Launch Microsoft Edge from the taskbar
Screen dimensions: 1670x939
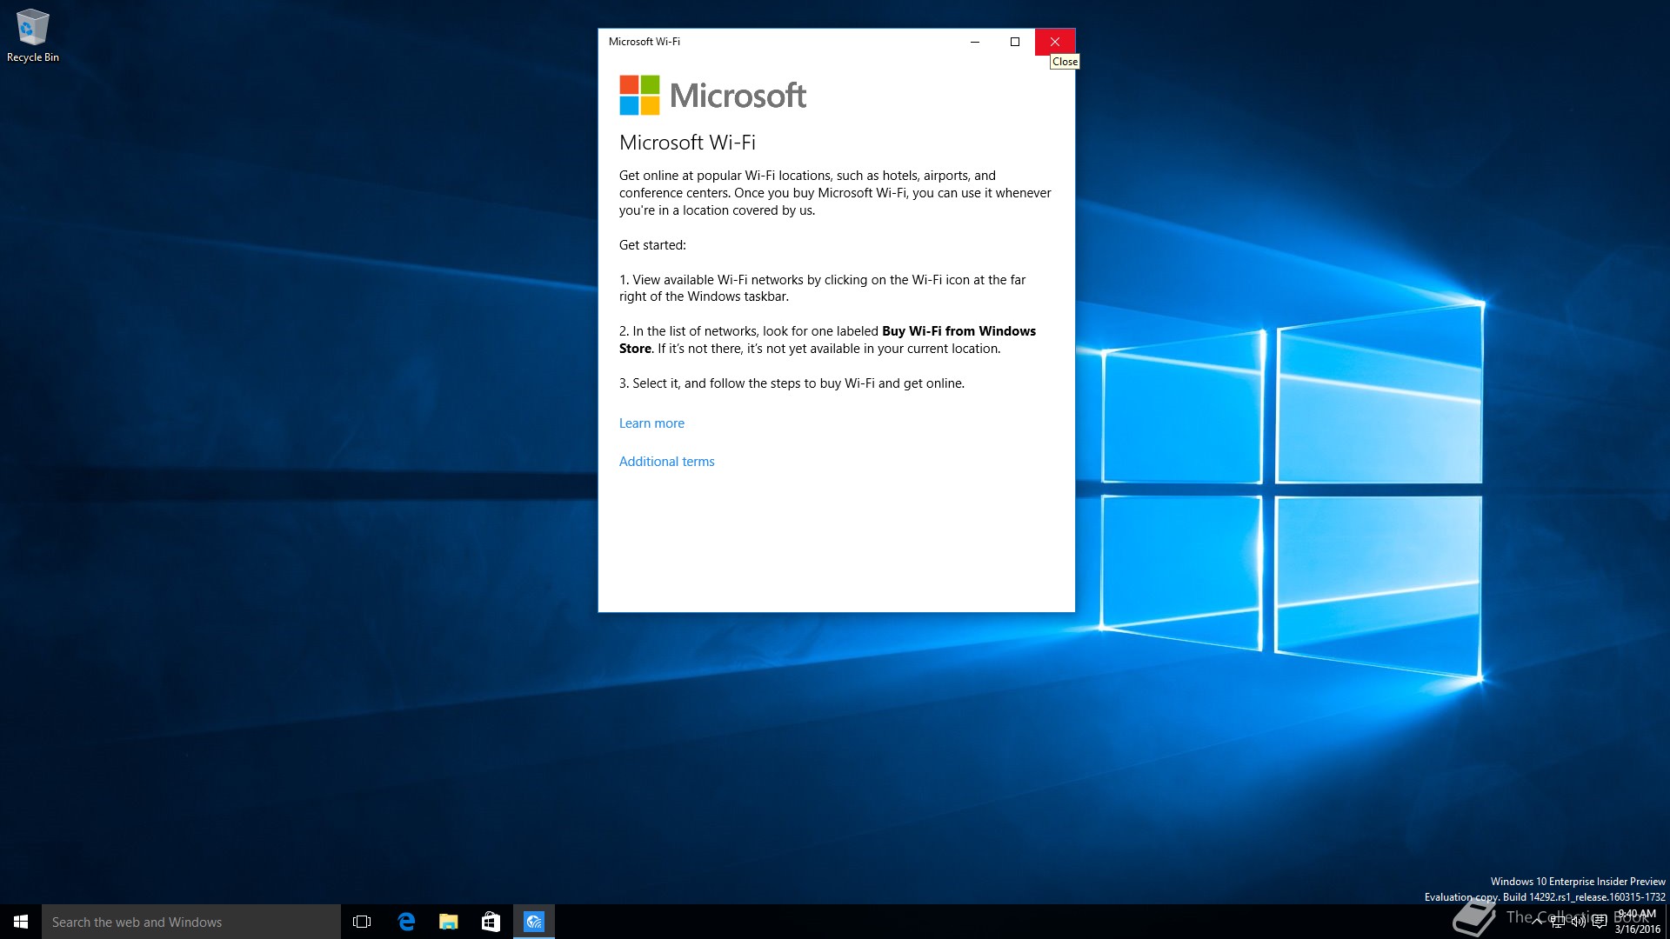(x=405, y=922)
